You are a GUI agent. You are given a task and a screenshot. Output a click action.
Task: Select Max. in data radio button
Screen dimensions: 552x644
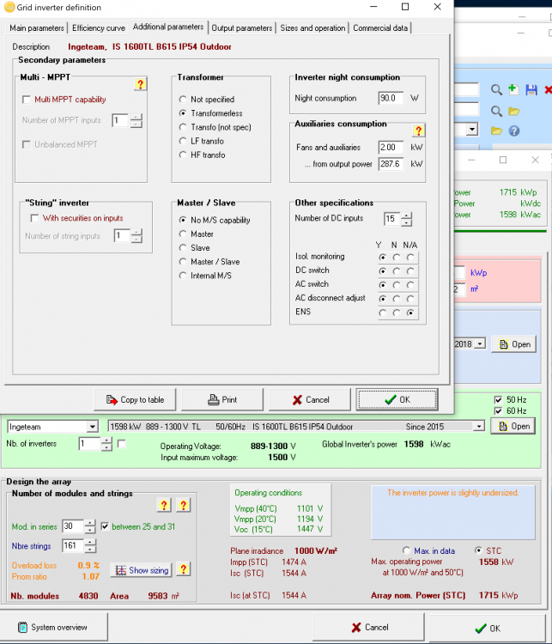406,550
